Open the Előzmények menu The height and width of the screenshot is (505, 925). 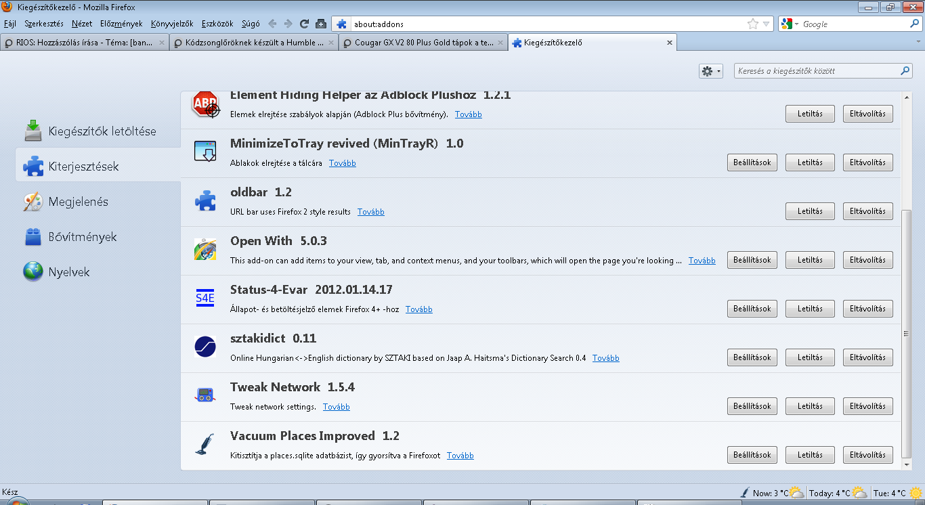click(x=121, y=24)
